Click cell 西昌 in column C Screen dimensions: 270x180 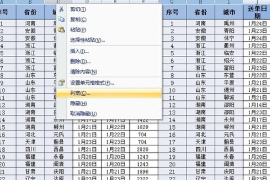58,149
